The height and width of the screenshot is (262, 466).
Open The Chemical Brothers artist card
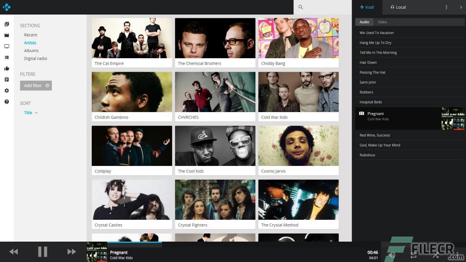[x=215, y=43]
